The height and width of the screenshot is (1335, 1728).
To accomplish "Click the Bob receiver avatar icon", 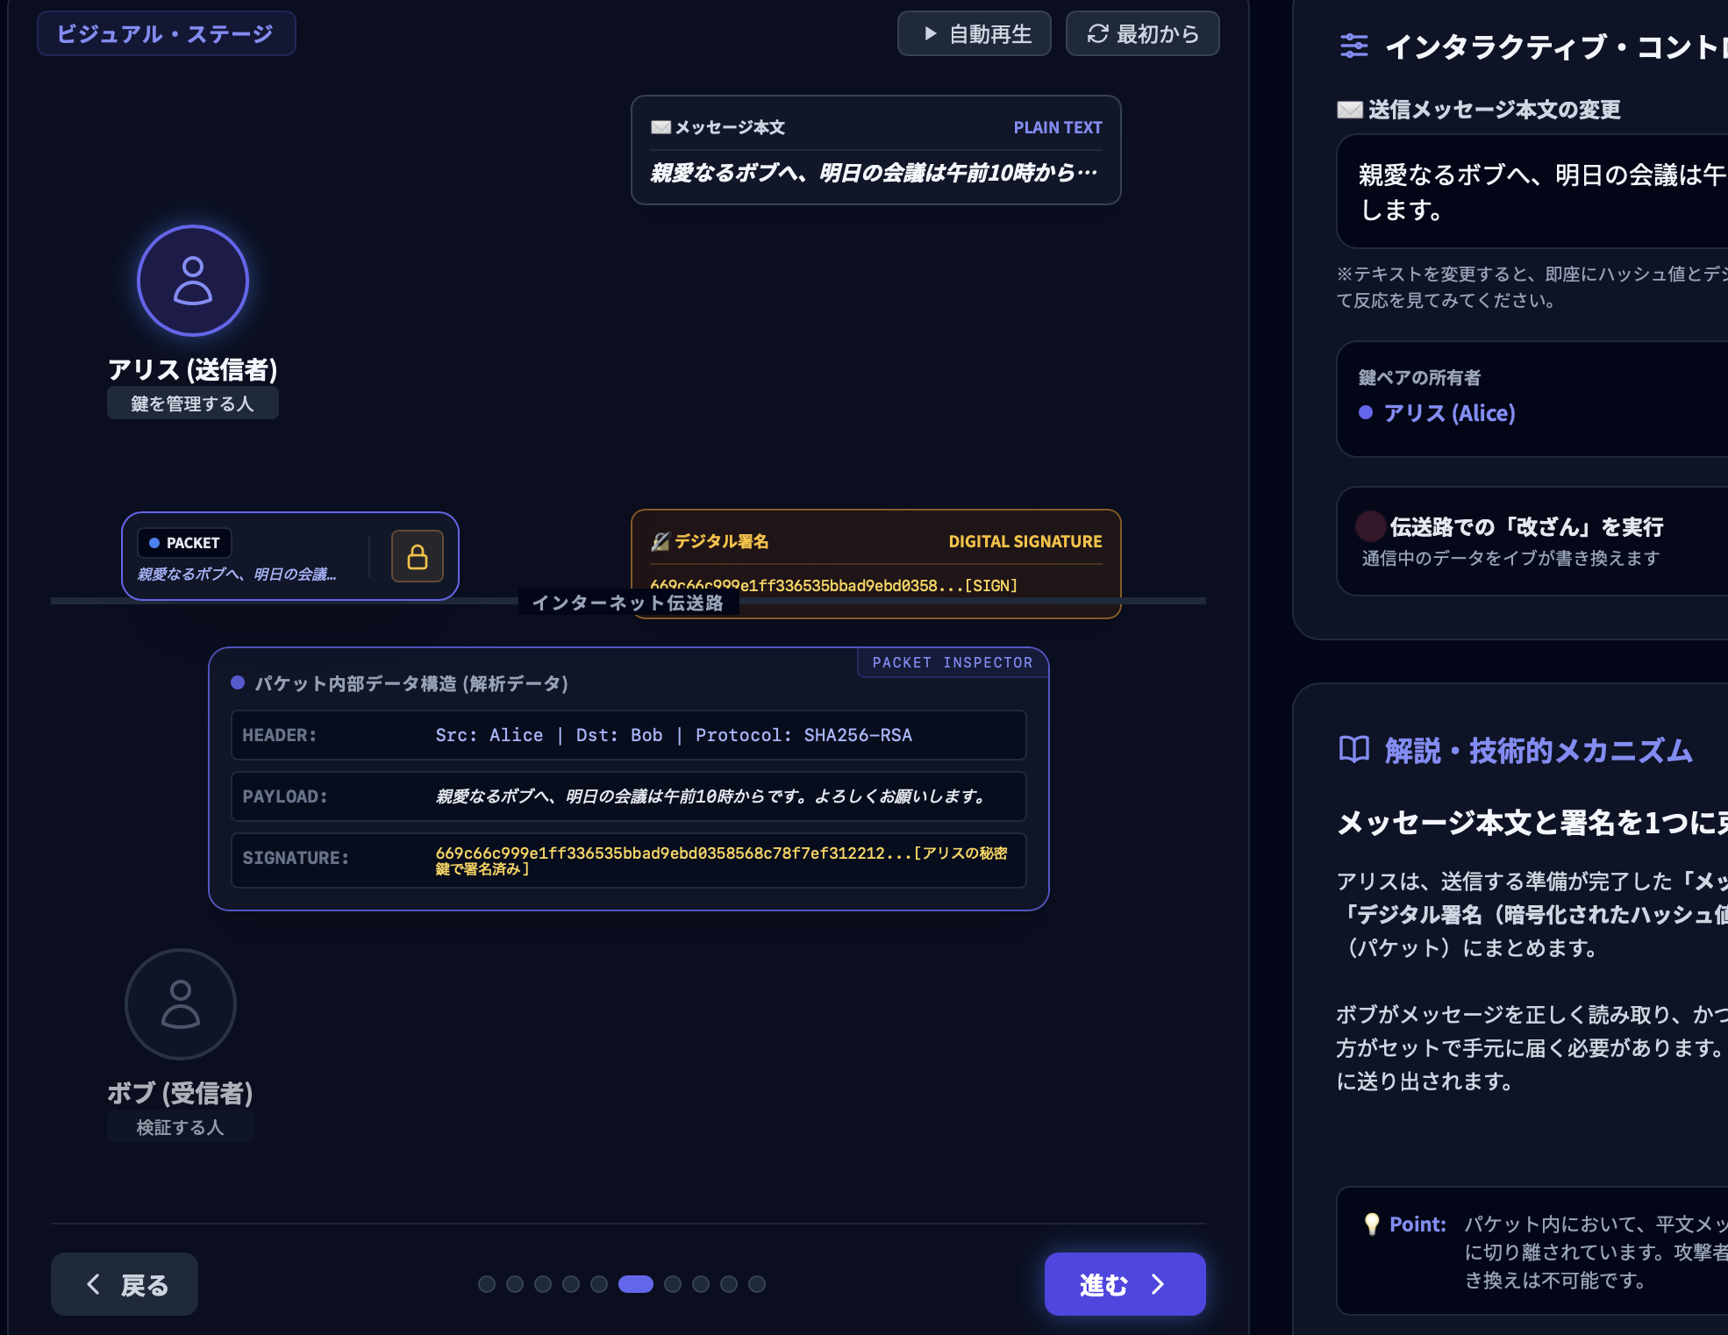I will coord(181,1004).
